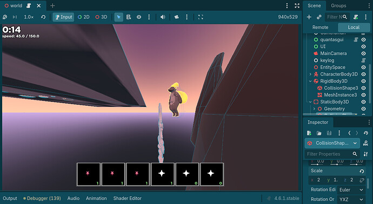
Task: Activate the select mode arrow tool
Action: click(118, 17)
